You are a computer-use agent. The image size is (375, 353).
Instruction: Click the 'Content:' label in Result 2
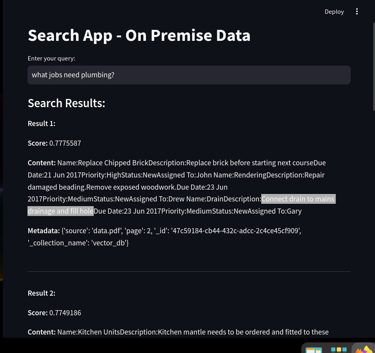tap(42, 332)
